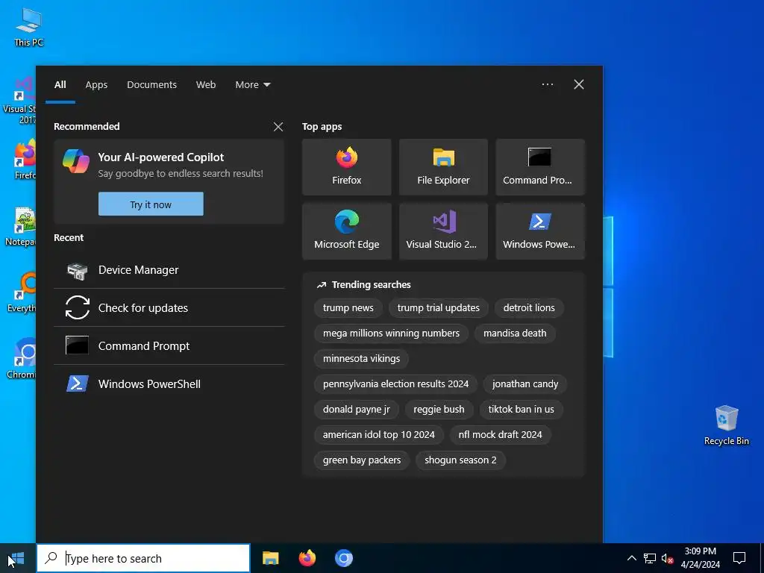Screen dimensions: 764x573
Task: Open Command Prompt tile in Top apps
Action: (540, 167)
